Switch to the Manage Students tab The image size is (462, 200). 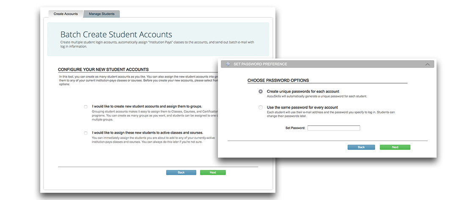[x=102, y=14]
